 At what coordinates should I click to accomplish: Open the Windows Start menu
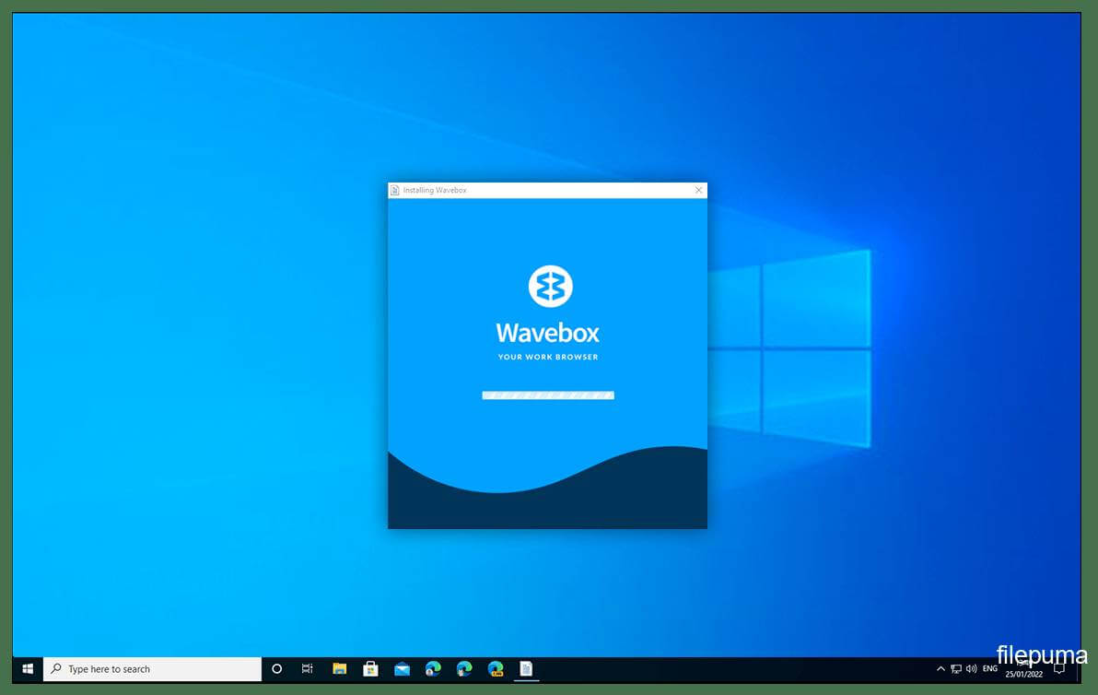(28, 669)
